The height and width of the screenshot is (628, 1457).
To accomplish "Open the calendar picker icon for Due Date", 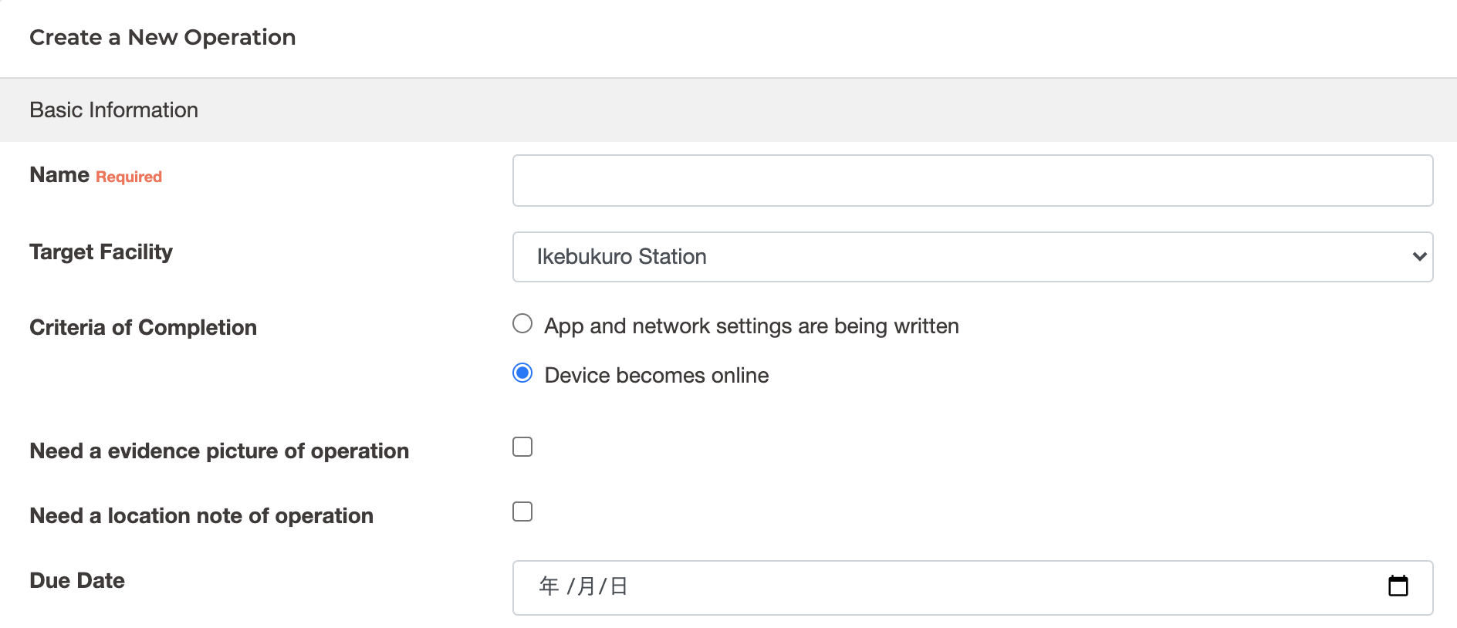I will pyautogui.click(x=1398, y=586).
